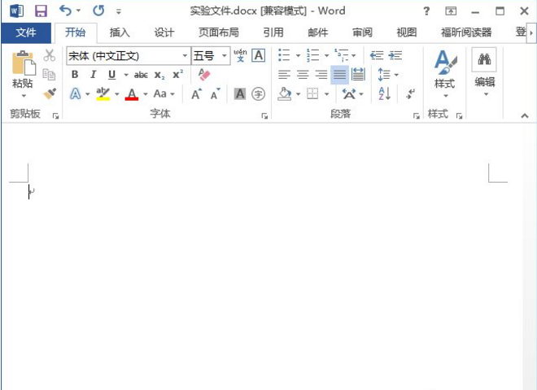Image resolution: width=537 pixels, height=390 pixels.
Task: Switch to the 插入 tab
Action: (x=120, y=32)
